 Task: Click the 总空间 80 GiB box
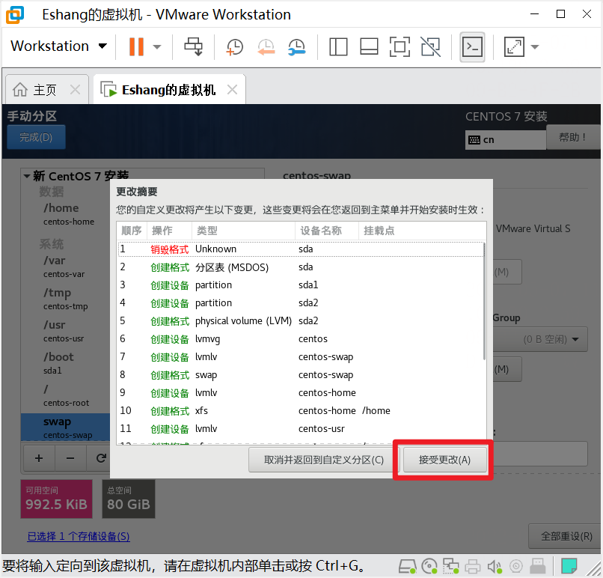point(129,499)
